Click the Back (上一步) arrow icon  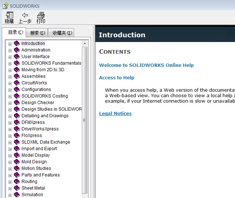(25, 15)
